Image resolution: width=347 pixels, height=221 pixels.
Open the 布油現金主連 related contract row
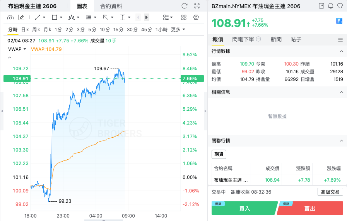pos(277,180)
